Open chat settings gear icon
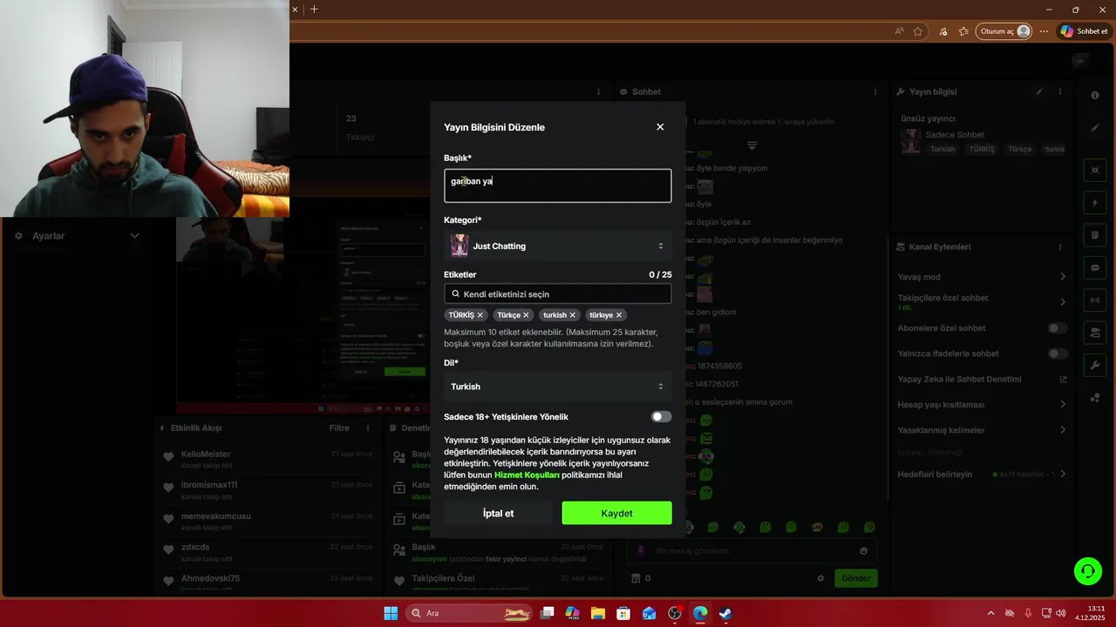1116x627 pixels. tap(820, 578)
